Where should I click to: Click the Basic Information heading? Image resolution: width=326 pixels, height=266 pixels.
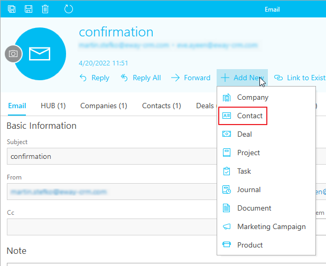tap(42, 126)
